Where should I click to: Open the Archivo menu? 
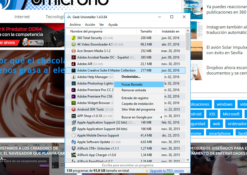75,24
